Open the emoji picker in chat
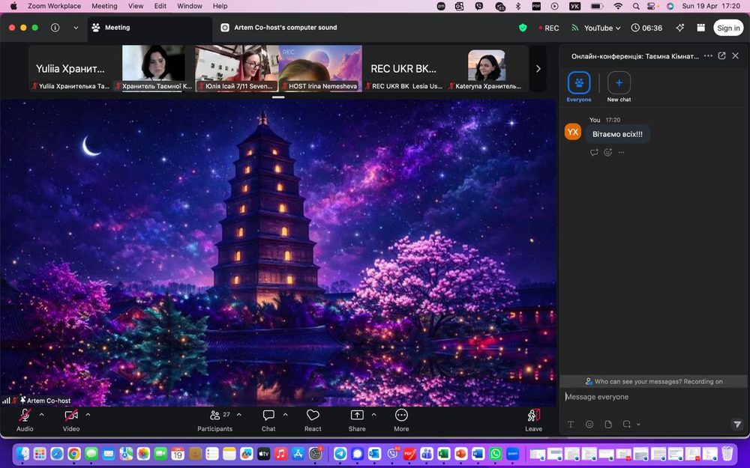Viewport: 750px width, 468px height. click(x=589, y=424)
